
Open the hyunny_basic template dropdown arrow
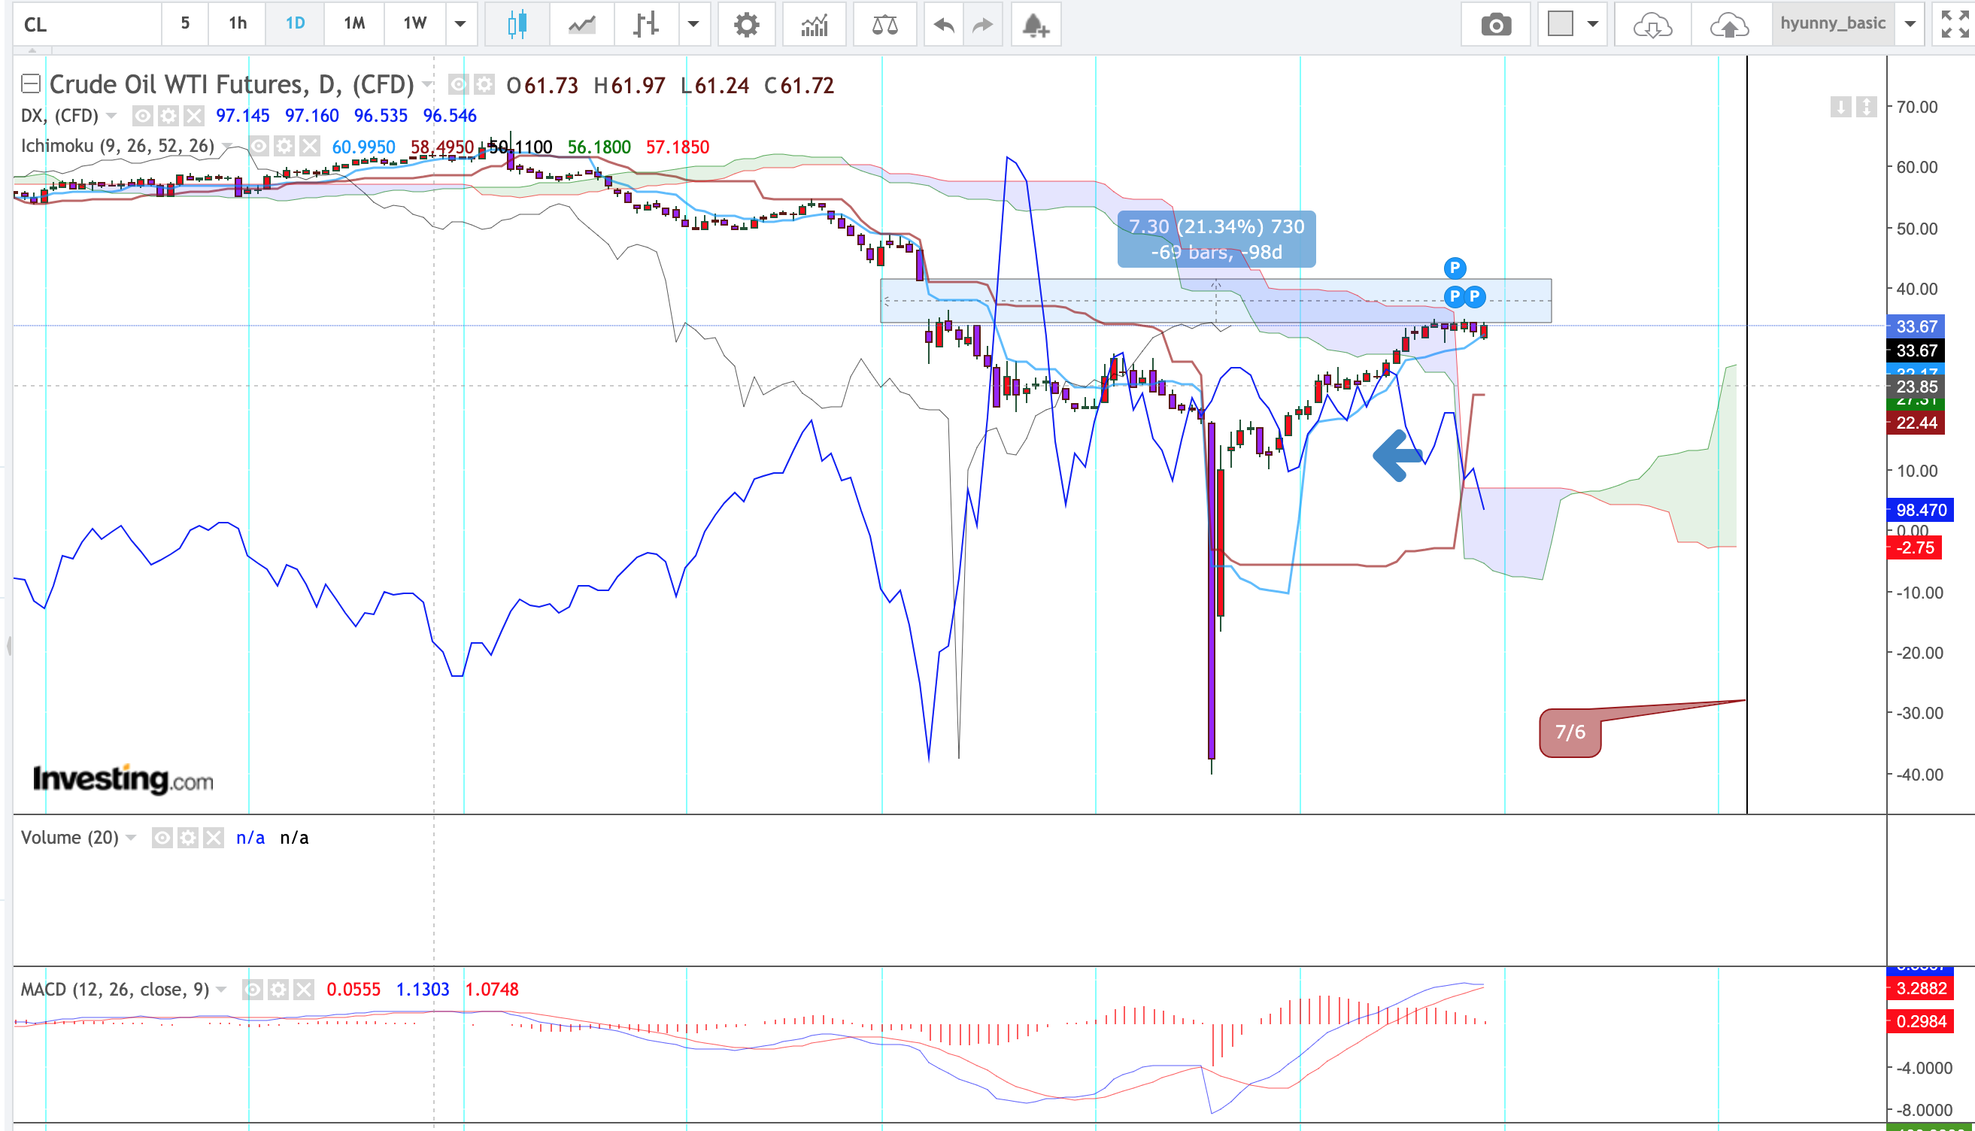point(1910,24)
